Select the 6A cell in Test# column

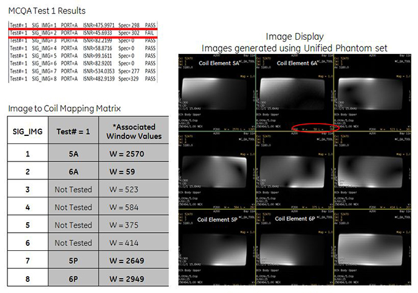(72, 172)
